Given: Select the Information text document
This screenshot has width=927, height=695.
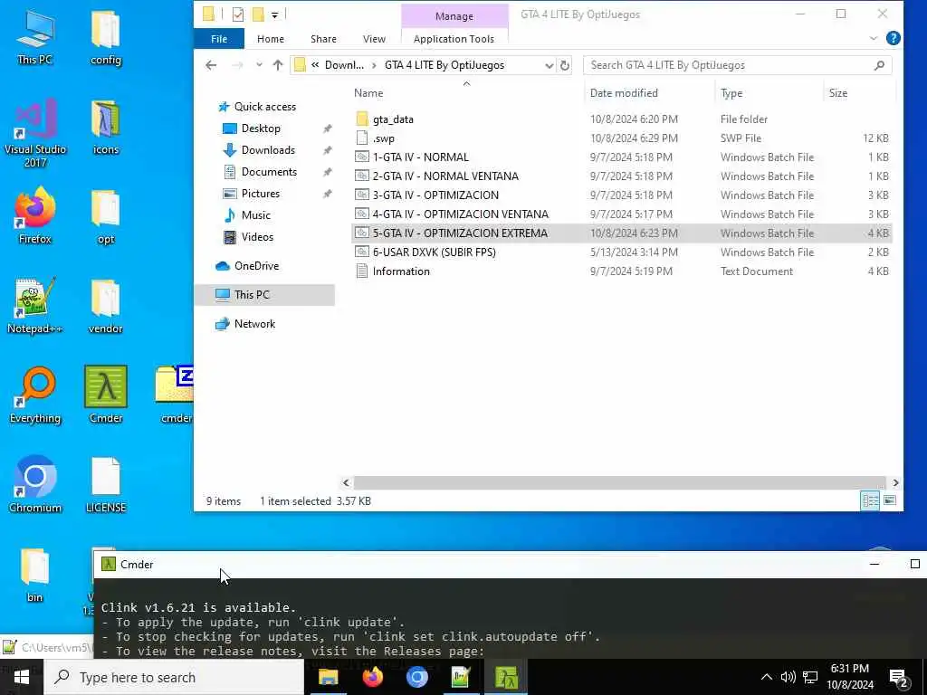Looking at the screenshot, I should 621,271.
